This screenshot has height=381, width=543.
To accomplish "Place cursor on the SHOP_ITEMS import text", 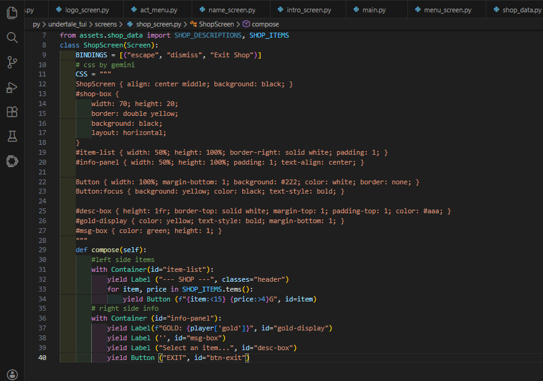I will click(x=269, y=35).
